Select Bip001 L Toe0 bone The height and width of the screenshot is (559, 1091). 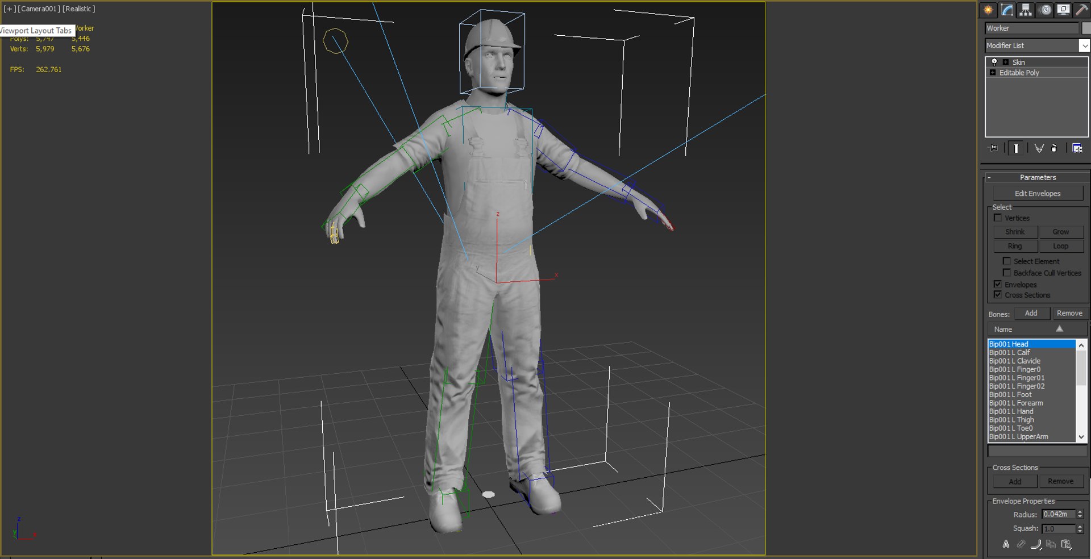[1031, 428]
